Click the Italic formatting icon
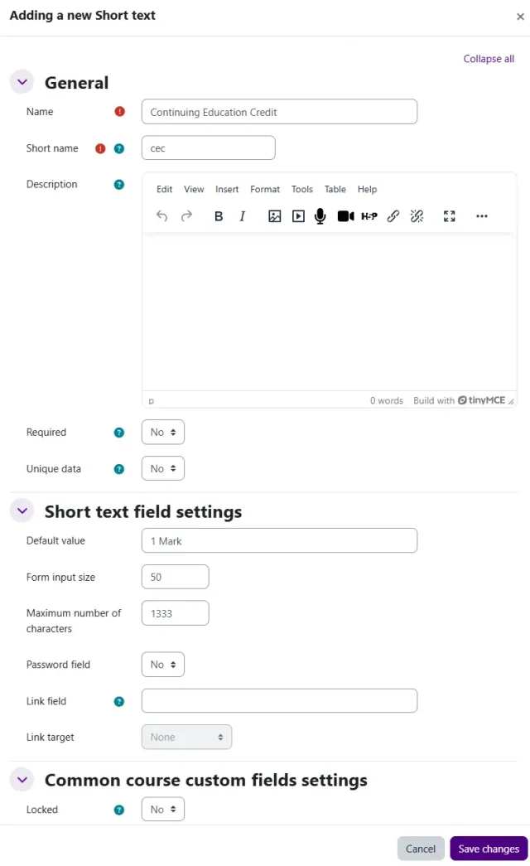Screen dimensions: 530x866 tap(243, 216)
